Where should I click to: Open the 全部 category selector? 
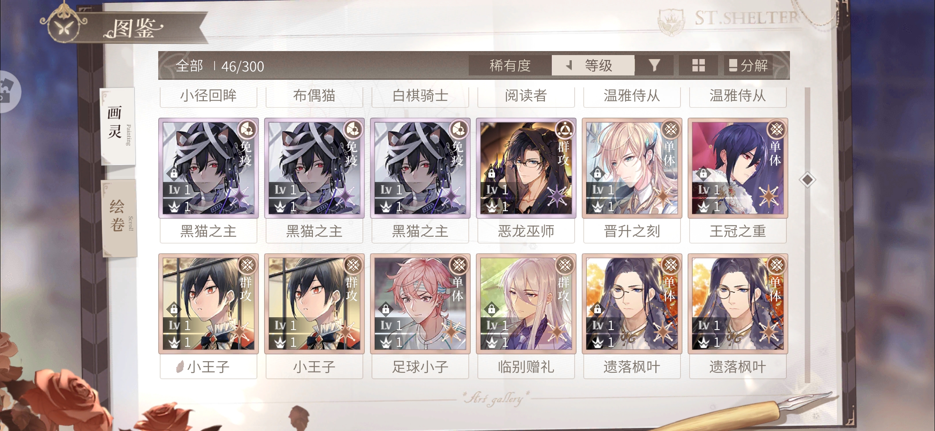click(189, 66)
